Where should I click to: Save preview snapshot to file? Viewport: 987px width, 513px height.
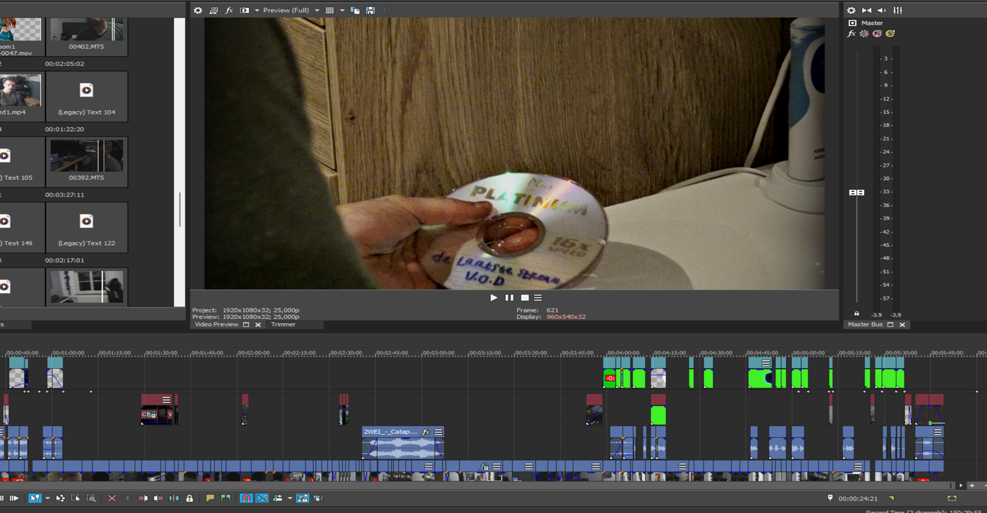click(x=371, y=10)
